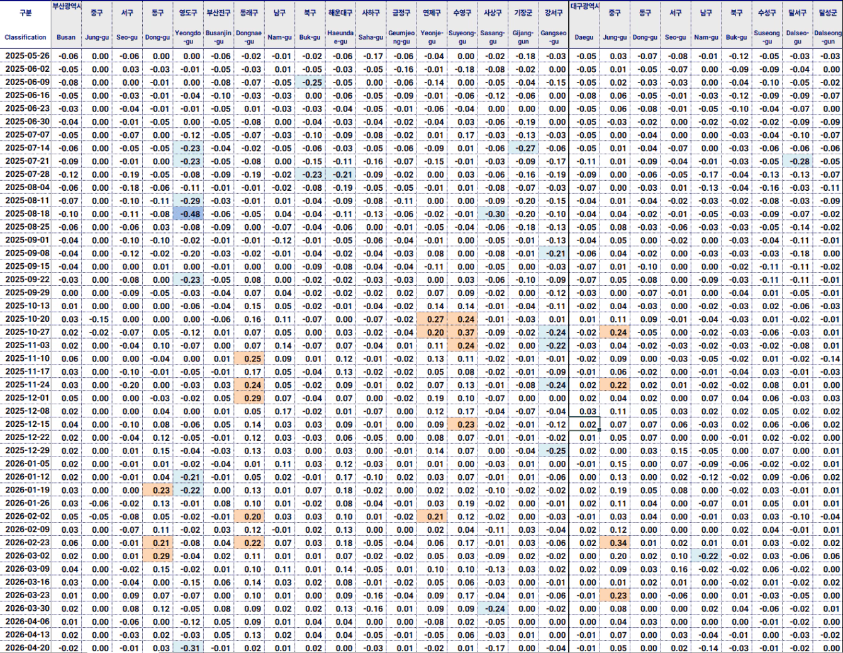Screen dimensions: 843x653
Task: Click the outlined Daegu cell for 2025-12-15
Action: tap(584, 424)
